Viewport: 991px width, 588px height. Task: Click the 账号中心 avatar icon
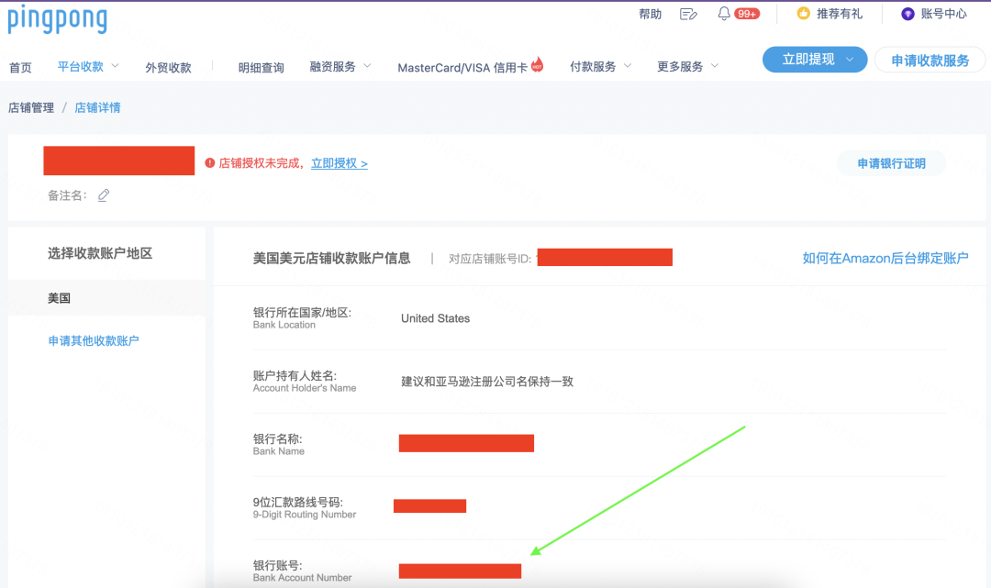tap(907, 14)
